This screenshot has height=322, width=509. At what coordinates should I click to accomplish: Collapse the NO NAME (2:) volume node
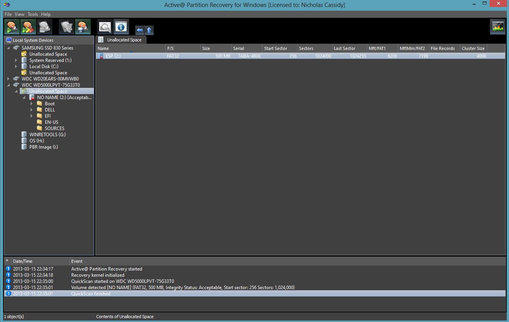(x=24, y=98)
